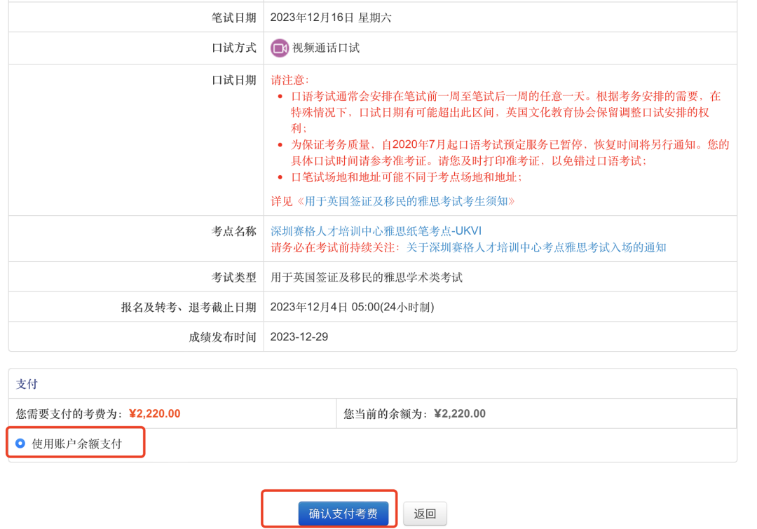This screenshot has width=757, height=529.
Task: Click the red exam fee amount ¥2,220.00
Action: (154, 413)
